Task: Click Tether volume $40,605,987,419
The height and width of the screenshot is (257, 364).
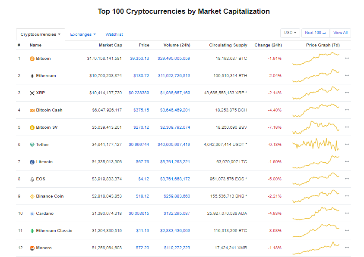Action: point(174,145)
